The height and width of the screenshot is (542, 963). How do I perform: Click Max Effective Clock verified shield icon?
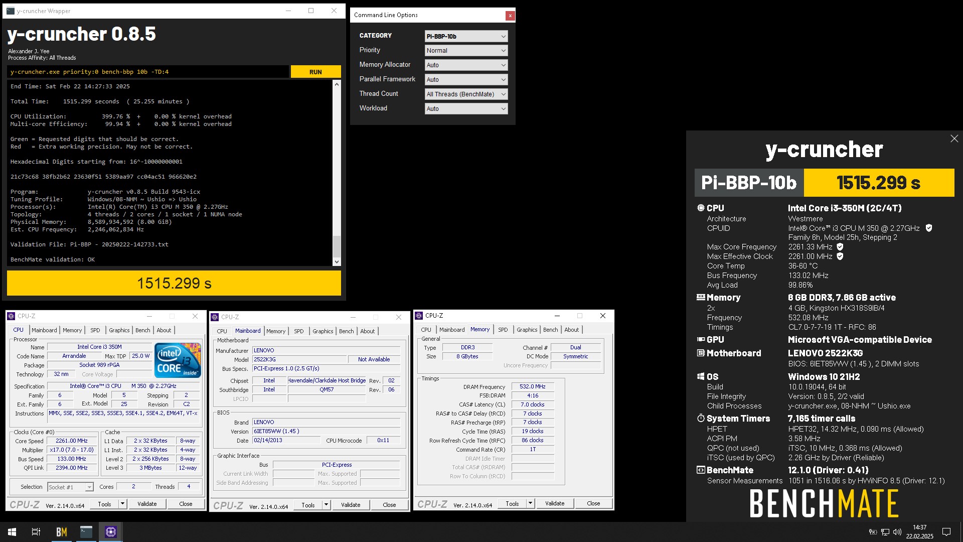click(840, 256)
